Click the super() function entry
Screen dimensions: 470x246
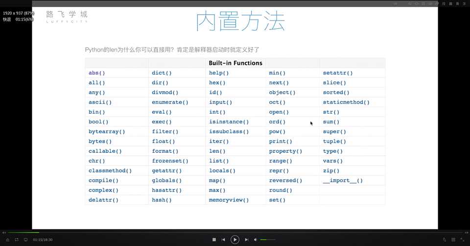tap(334, 132)
